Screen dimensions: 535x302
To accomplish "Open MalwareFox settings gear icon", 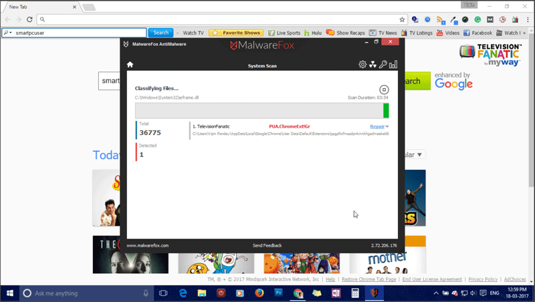I will click(x=362, y=64).
